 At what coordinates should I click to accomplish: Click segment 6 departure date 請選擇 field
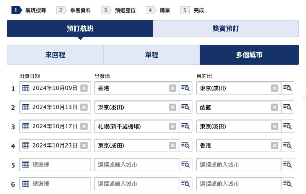[x=55, y=184]
